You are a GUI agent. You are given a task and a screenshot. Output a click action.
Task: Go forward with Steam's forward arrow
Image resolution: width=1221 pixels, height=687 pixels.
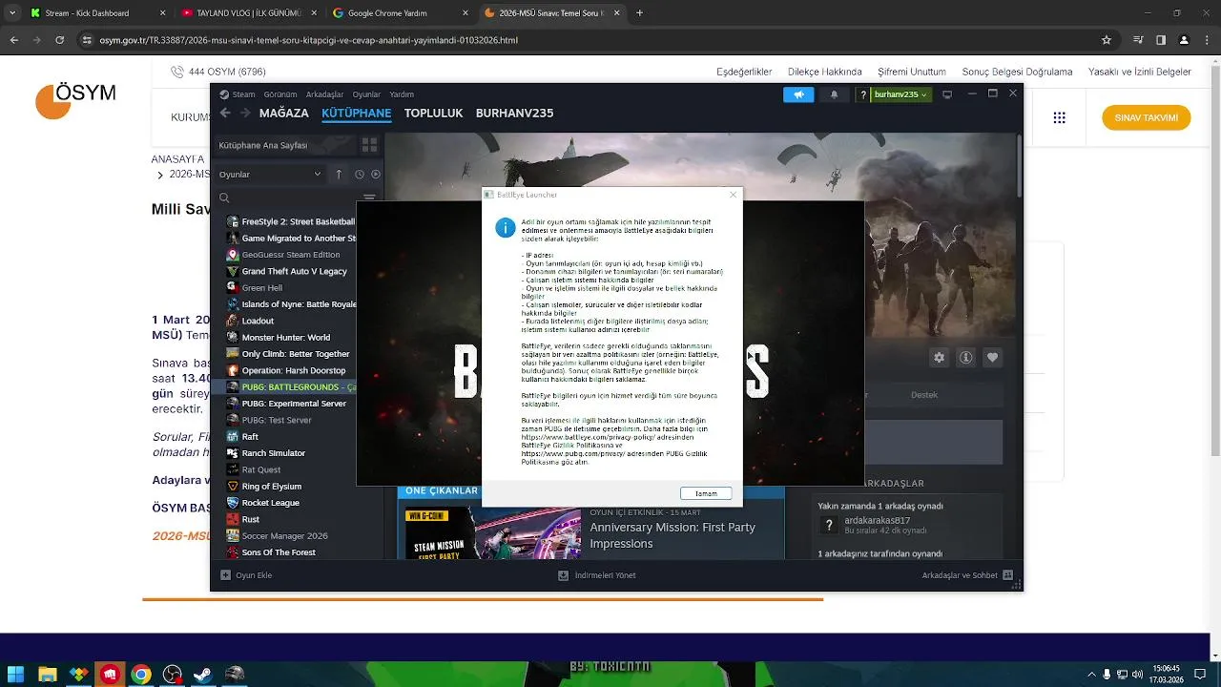click(x=245, y=113)
